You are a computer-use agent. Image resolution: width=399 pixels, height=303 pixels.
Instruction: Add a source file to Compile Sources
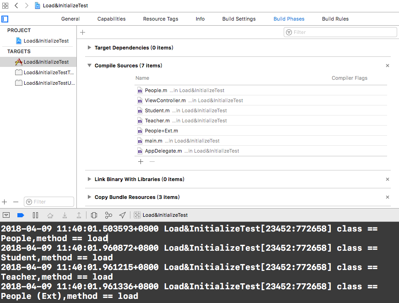tap(140, 161)
